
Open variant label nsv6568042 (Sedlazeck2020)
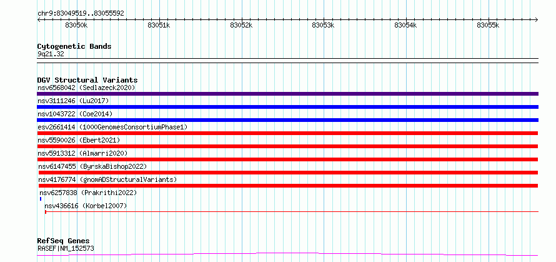coord(86,88)
